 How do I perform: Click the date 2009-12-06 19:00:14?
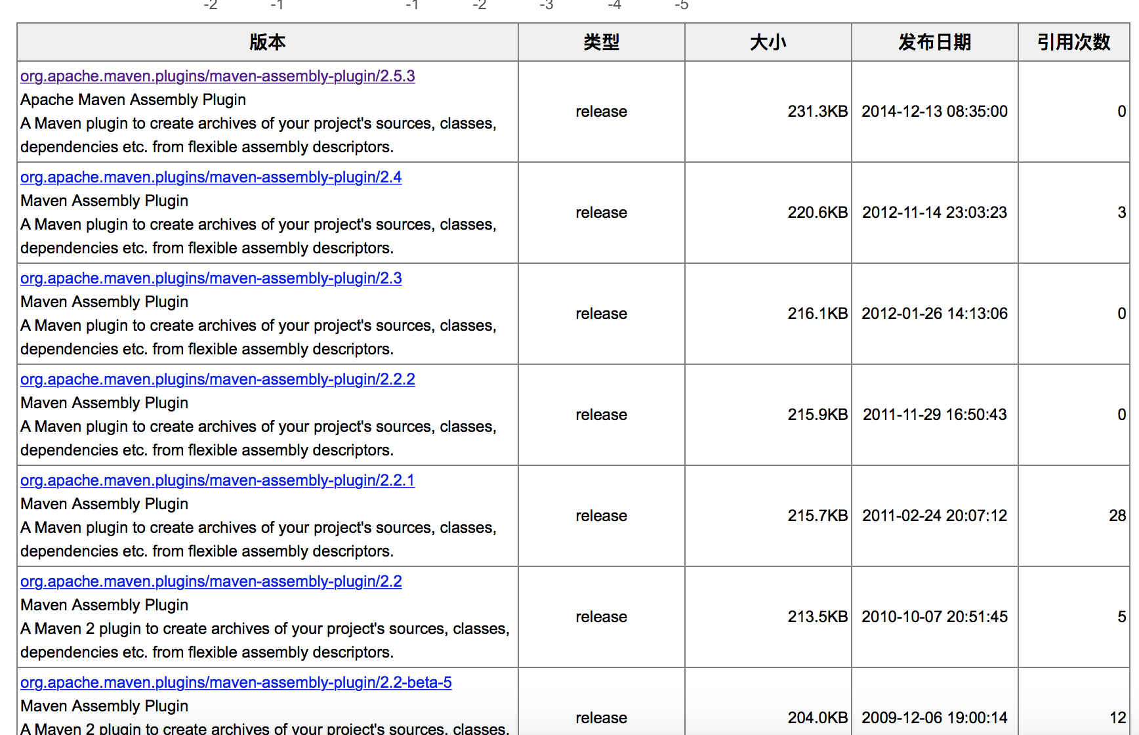[x=935, y=718]
